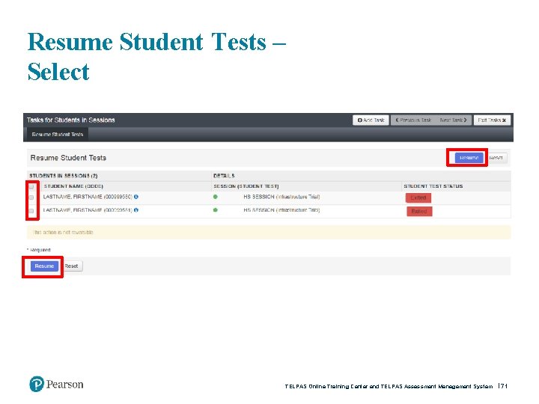This screenshot has height=404, width=539.
Task: Click the Student Name (Code) column header
Action: click(x=73, y=186)
